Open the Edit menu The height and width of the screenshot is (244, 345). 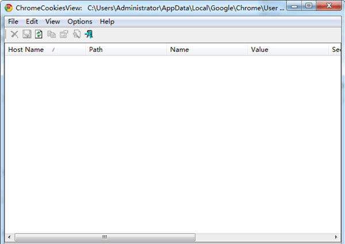coord(32,21)
